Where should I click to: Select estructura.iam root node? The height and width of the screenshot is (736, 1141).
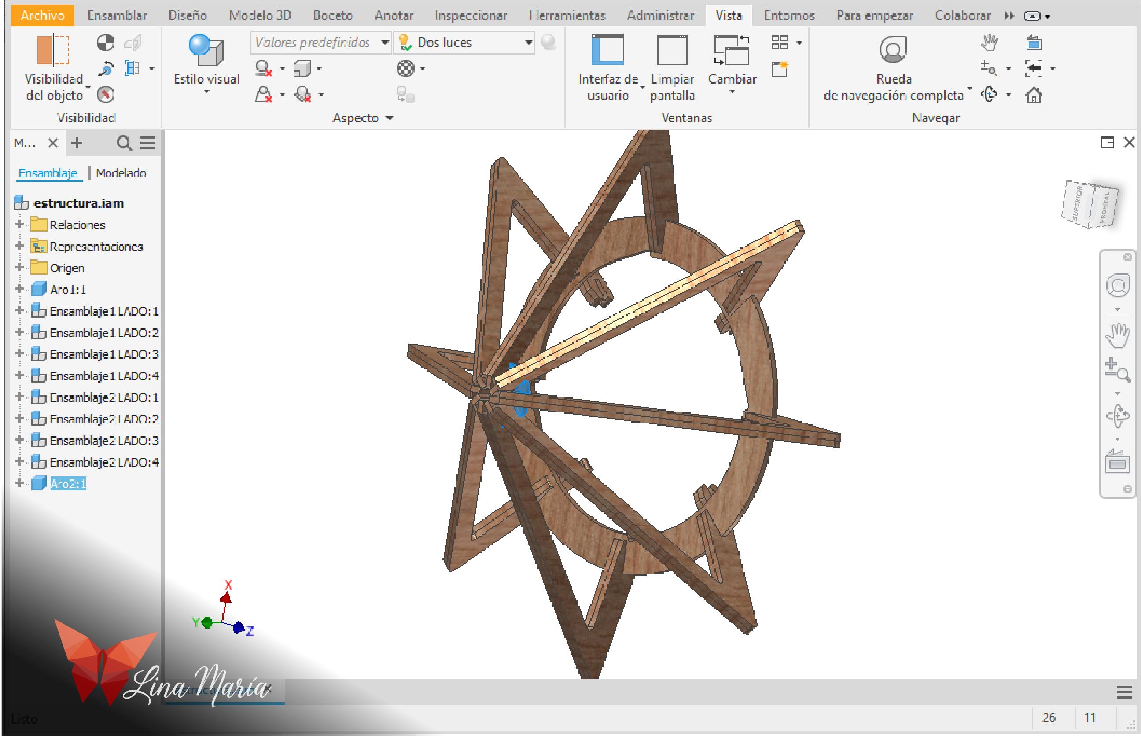pos(79,203)
